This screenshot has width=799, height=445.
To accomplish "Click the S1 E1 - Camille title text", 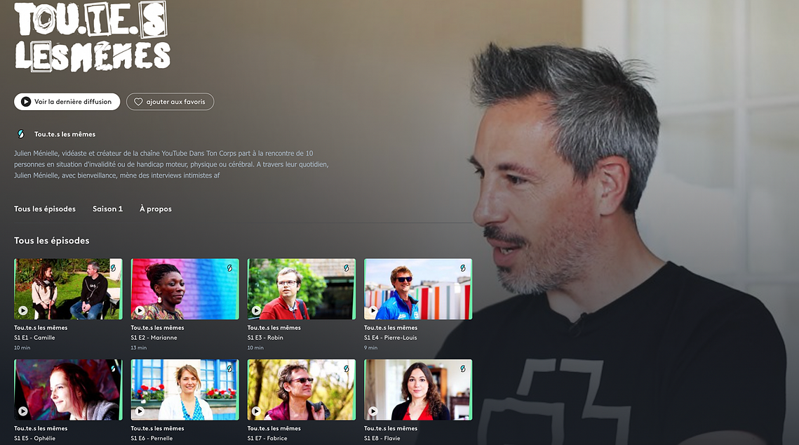I will pos(34,338).
